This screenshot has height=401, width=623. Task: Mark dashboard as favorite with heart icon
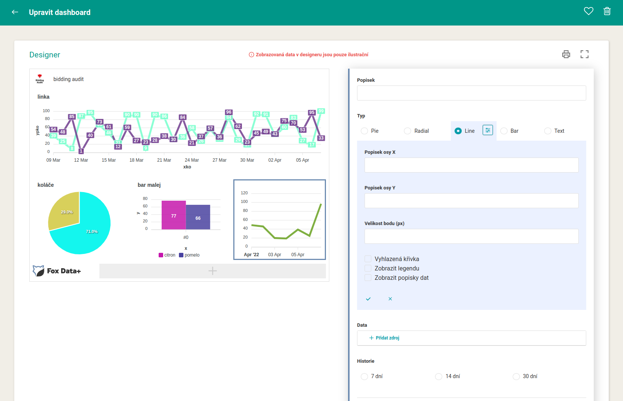click(x=588, y=11)
